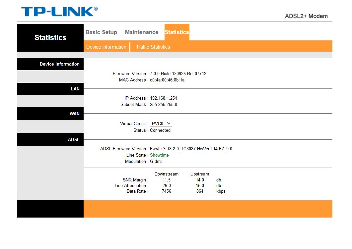Switch to the Maintenance tab
Viewport: 352px width, 249px height.
coord(141,32)
